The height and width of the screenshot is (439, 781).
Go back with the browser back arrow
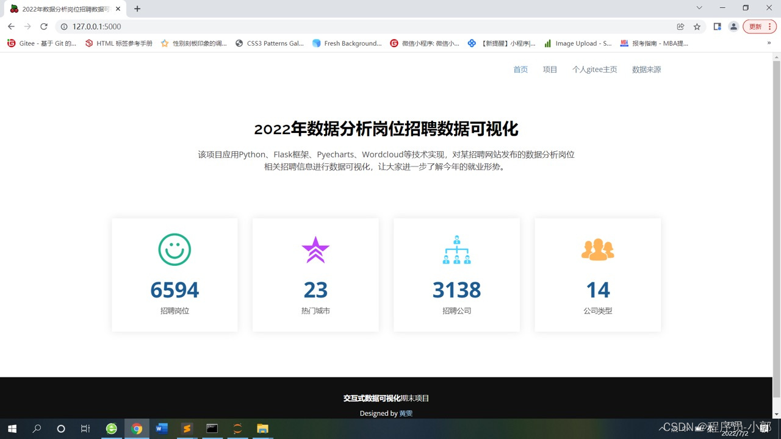11,27
